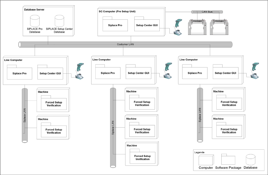Click the "Software Package" legend label

pos(228,168)
